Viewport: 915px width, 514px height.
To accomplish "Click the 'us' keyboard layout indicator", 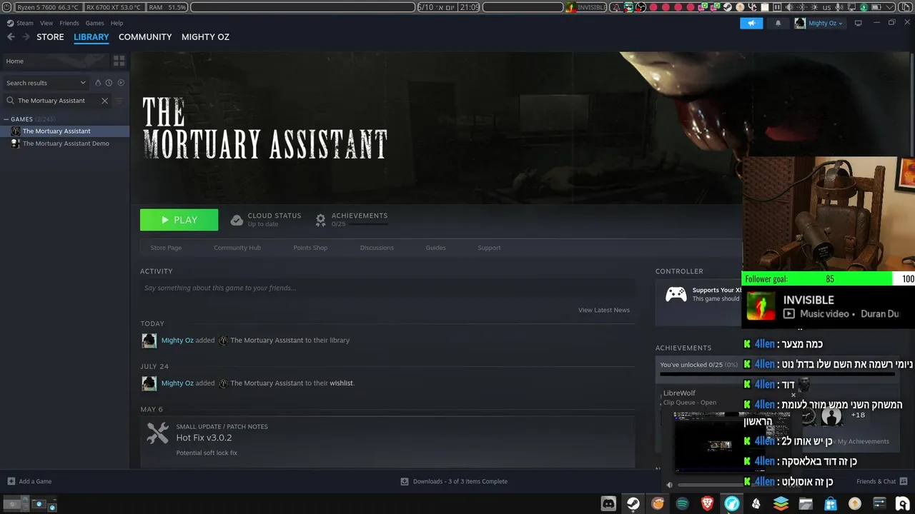I will pyautogui.click(x=826, y=7).
